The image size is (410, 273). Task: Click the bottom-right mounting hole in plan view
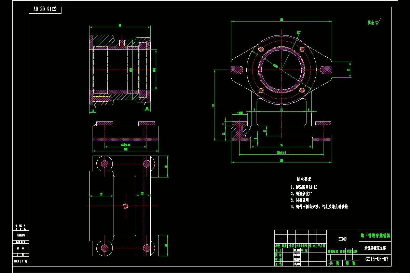point(147,247)
